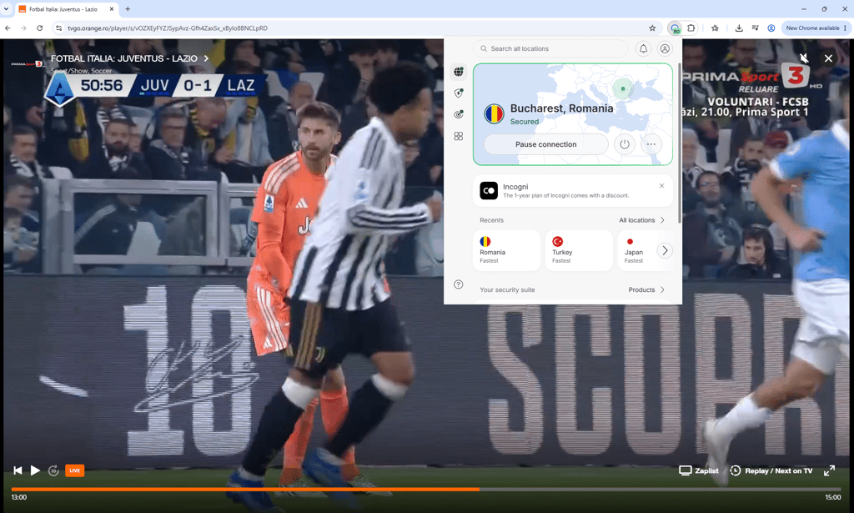Rewind the stream ten seconds
This screenshot has width=854, height=513.
[53, 470]
